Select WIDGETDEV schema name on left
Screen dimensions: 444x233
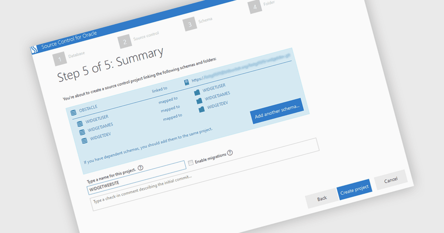[x=100, y=136]
